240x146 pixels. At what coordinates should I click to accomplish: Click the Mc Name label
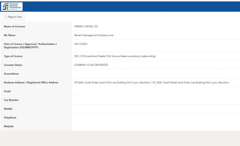10,35
